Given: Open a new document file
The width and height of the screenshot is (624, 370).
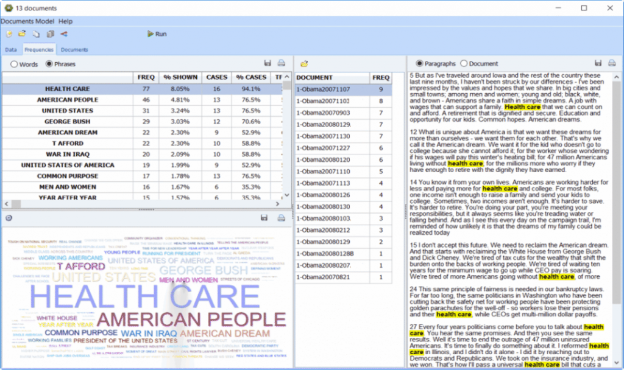Looking at the screenshot, I should [x=9, y=34].
